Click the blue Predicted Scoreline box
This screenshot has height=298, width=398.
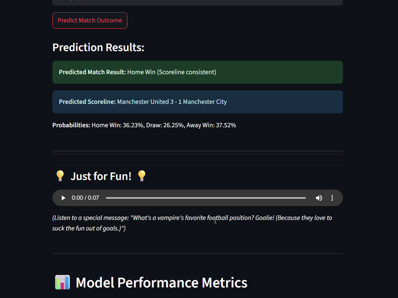(198, 102)
